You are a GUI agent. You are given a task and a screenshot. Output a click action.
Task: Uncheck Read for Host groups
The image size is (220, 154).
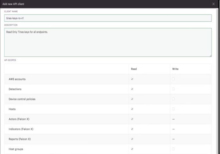click(x=132, y=149)
